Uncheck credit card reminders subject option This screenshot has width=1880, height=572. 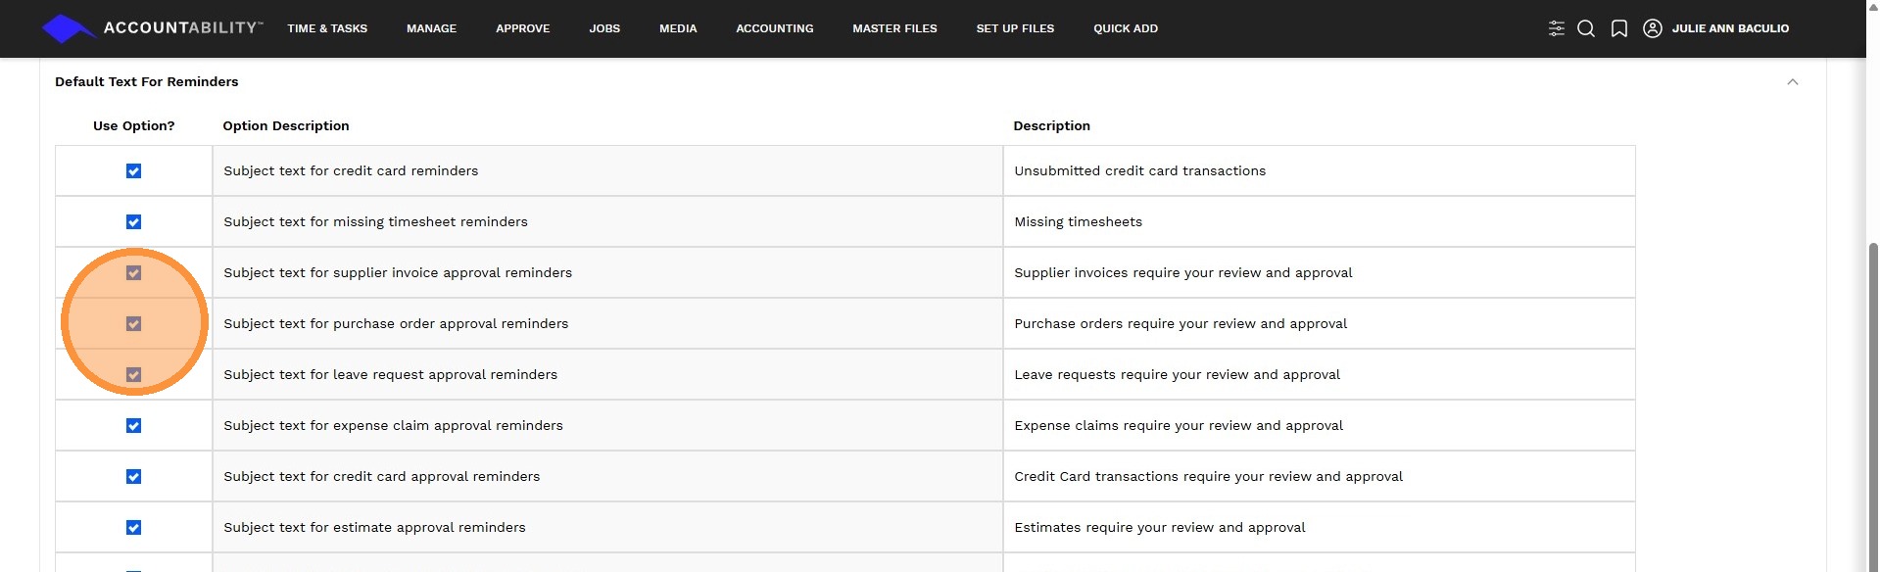click(134, 171)
